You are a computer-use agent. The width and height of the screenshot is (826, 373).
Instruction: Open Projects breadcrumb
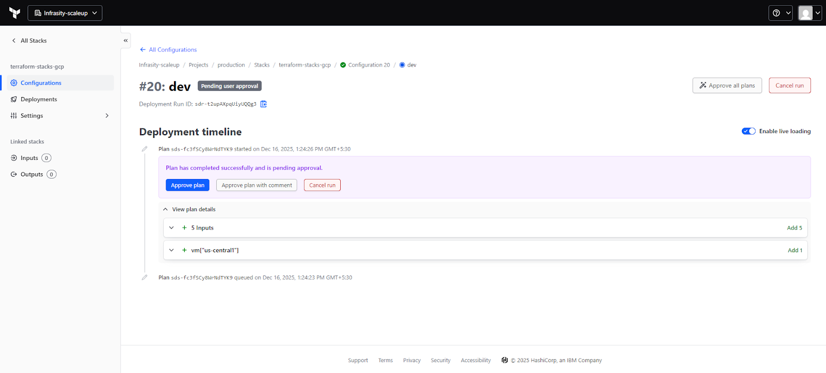198,65
